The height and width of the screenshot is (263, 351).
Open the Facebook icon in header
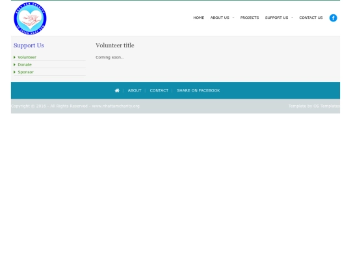point(333,18)
